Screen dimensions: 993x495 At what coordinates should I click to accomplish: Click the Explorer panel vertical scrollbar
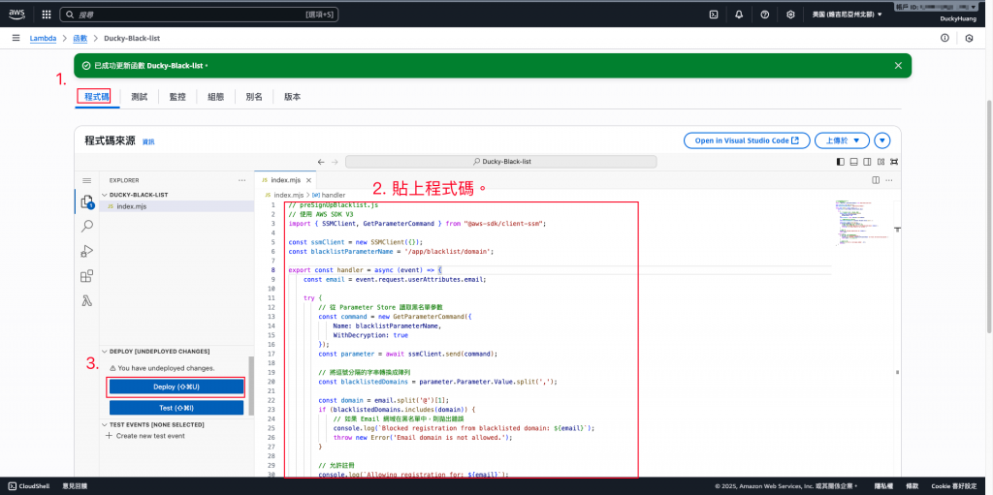[x=251, y=386]
